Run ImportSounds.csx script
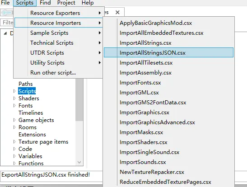Screen dimensions: 247x187 [x=168, y=162]
